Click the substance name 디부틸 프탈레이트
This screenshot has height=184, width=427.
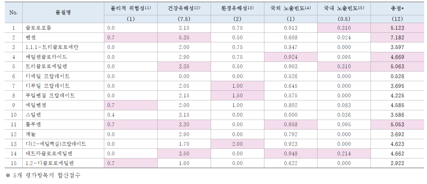(x=48, y=86)
